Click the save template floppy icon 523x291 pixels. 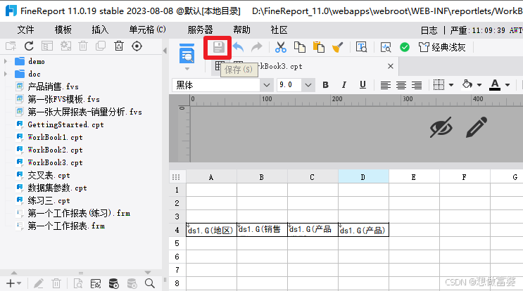coord(218,47)
